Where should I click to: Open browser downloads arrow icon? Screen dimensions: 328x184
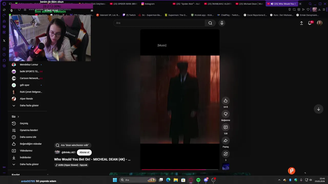tap(319, 9)
